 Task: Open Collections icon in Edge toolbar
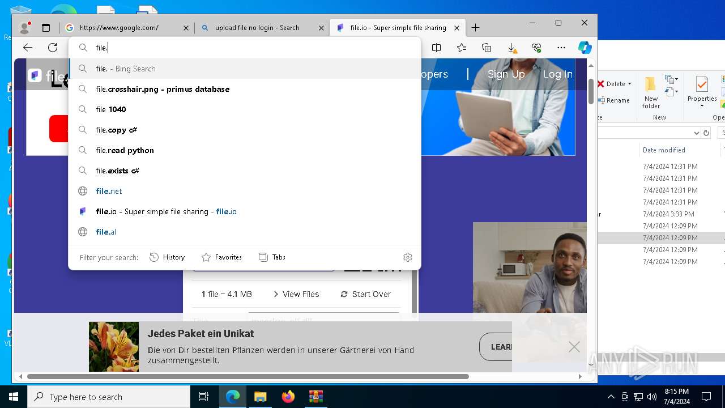[x=487, y=48]
